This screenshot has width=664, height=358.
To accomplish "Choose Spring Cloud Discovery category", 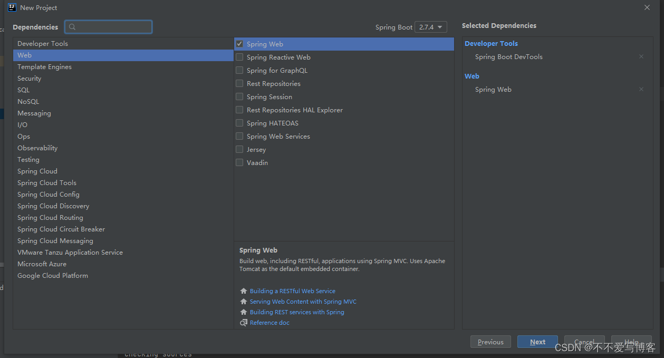I will pos(123,206).
